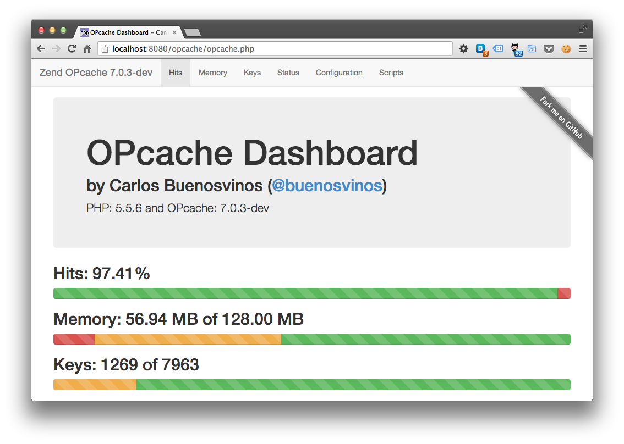This screenshot has height=444, width=624.
Task: Select the Hits navigation tab
Action: click(176, 73)
